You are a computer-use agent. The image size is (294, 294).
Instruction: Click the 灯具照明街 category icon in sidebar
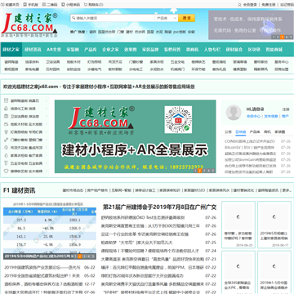tap(7, 132)
